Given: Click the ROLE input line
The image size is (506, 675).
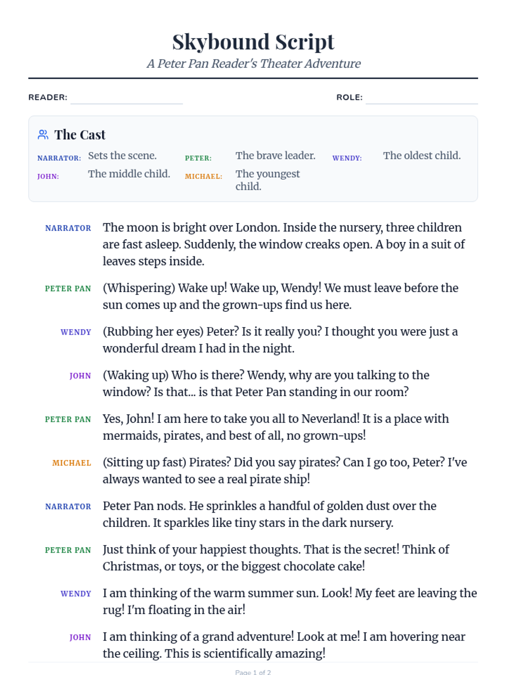Looking at the screenshot, I should 421,98.
